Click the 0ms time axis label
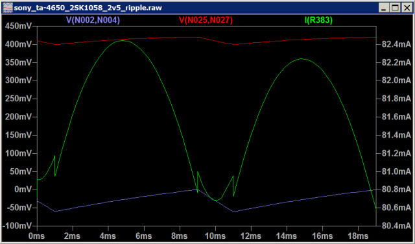The image size is (415, 244). point(37,236)
